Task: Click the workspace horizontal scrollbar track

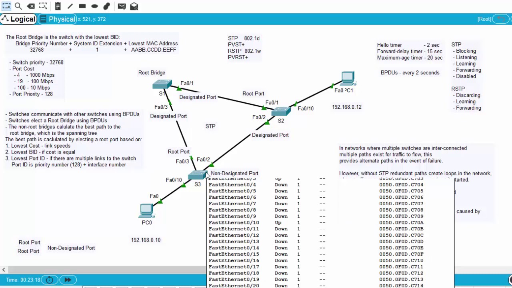Action: (x=106, y=270)
